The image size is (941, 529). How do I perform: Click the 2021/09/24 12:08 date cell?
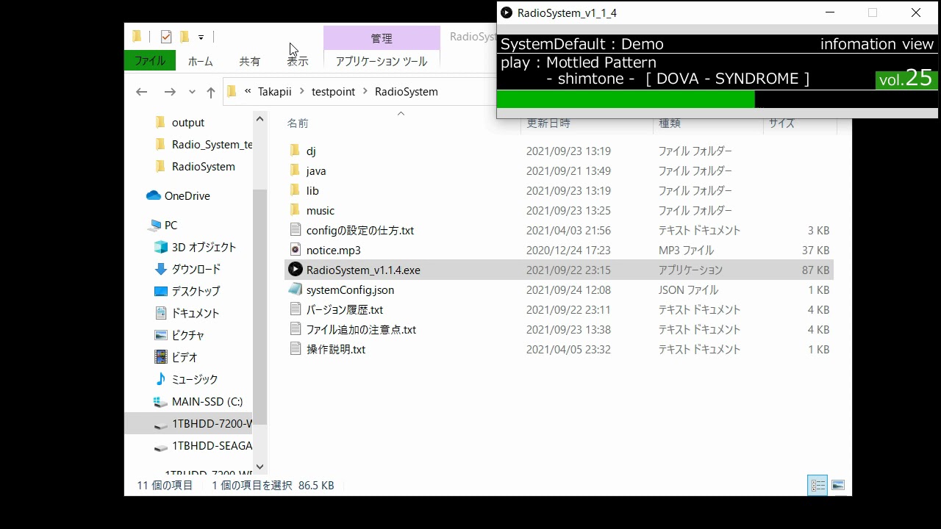tap(568, 289)
